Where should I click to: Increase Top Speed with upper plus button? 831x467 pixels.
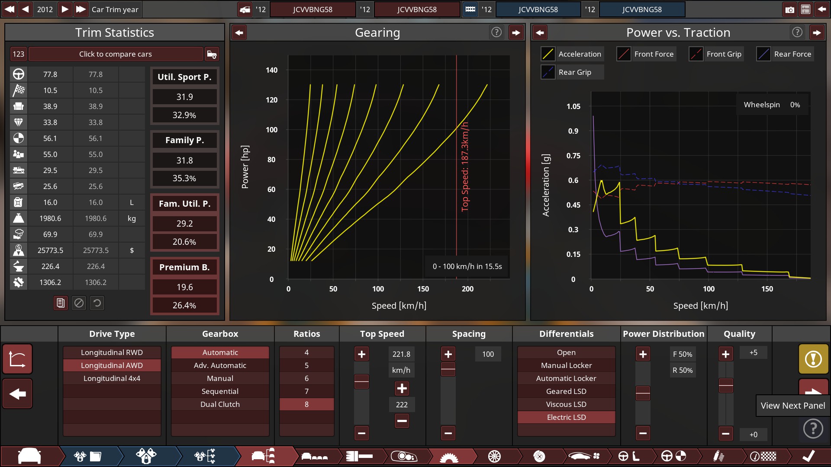(361, 354)
